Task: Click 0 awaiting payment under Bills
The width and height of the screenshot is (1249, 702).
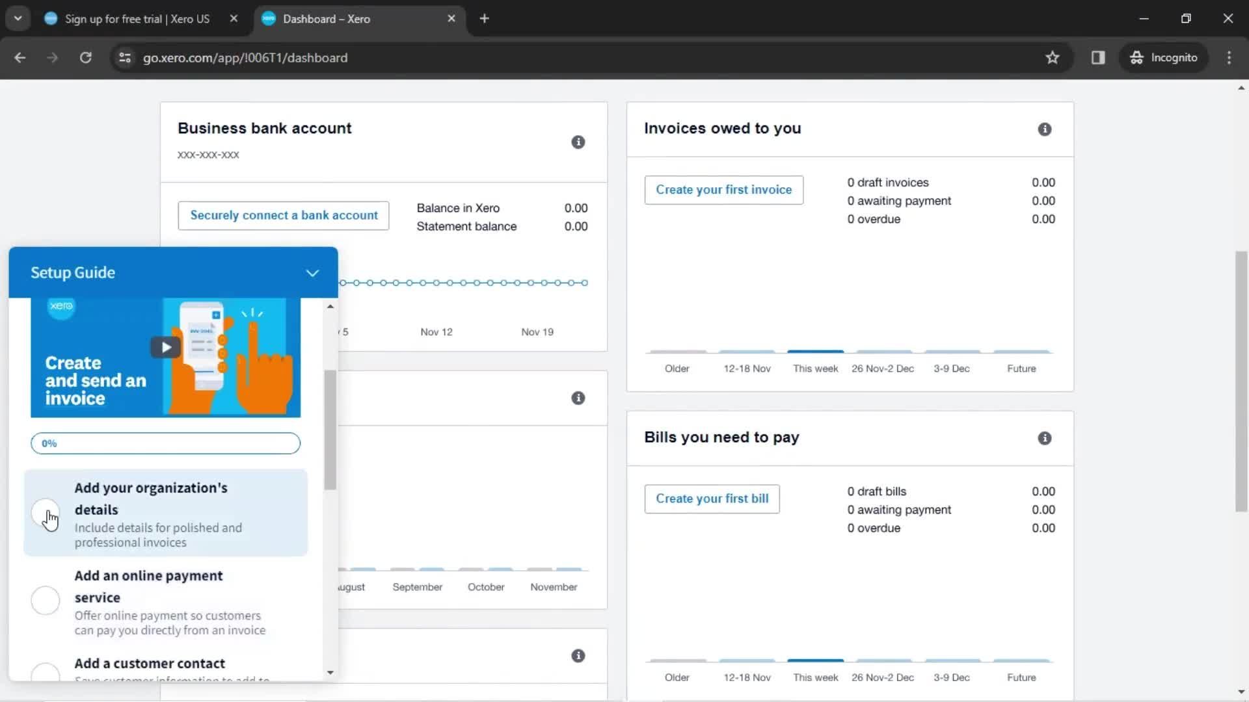Action: point(951,510)
